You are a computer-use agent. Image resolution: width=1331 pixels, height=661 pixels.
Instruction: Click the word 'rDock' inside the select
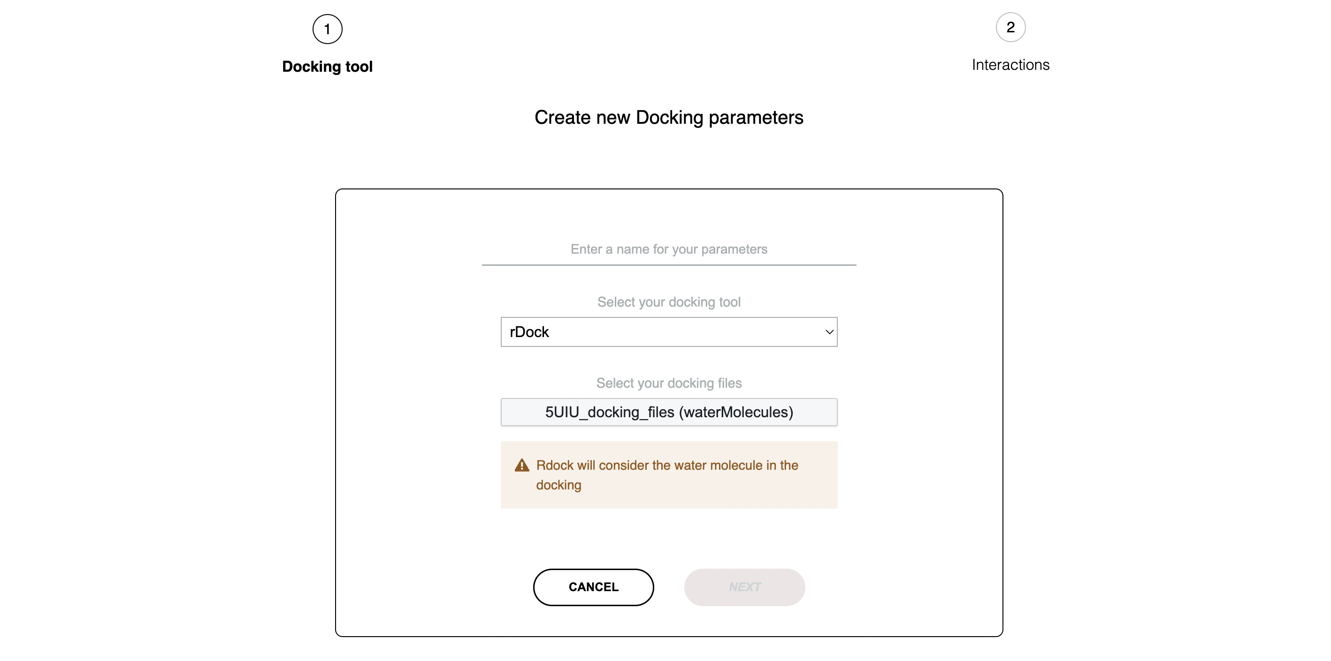click(x=529, y=332)
